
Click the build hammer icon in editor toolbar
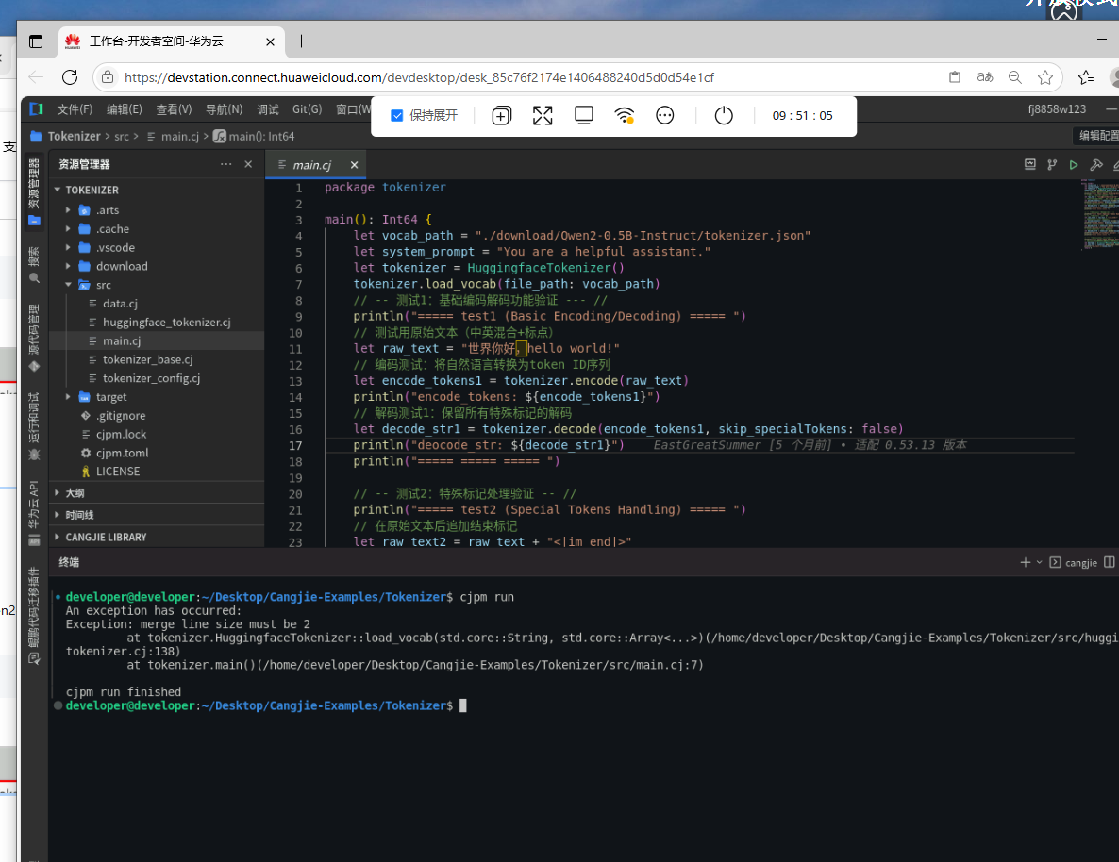(x=1095, y=165)
